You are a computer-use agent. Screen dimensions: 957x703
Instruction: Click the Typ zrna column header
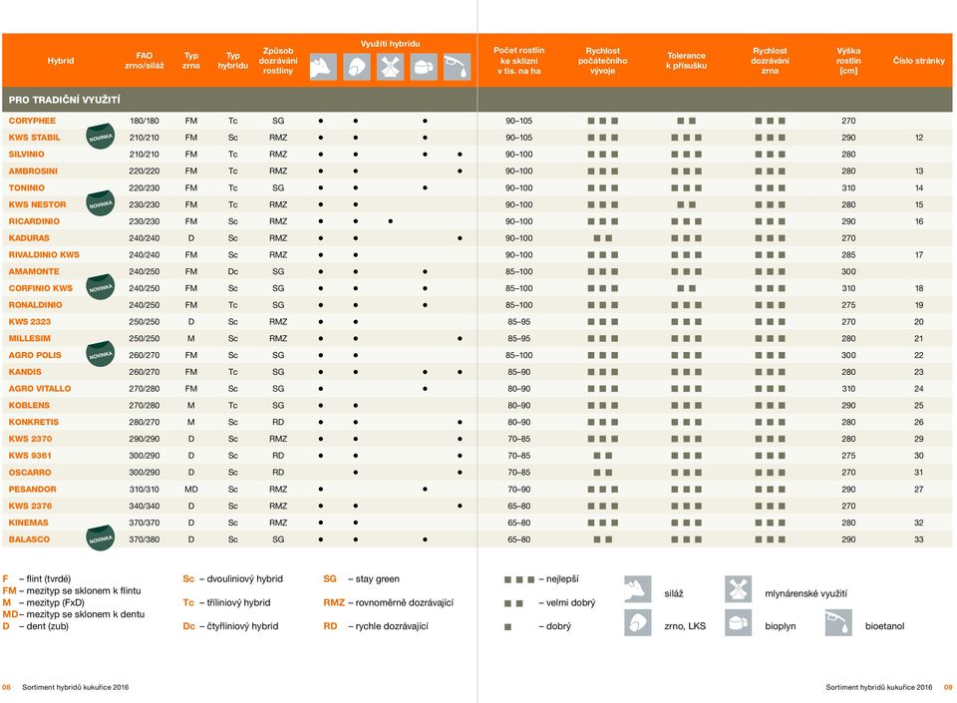[191, 61]
